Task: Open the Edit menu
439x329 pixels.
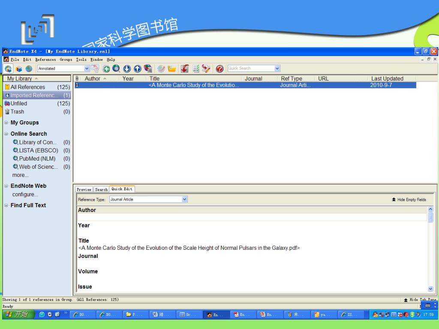Action: coord(27,60)
